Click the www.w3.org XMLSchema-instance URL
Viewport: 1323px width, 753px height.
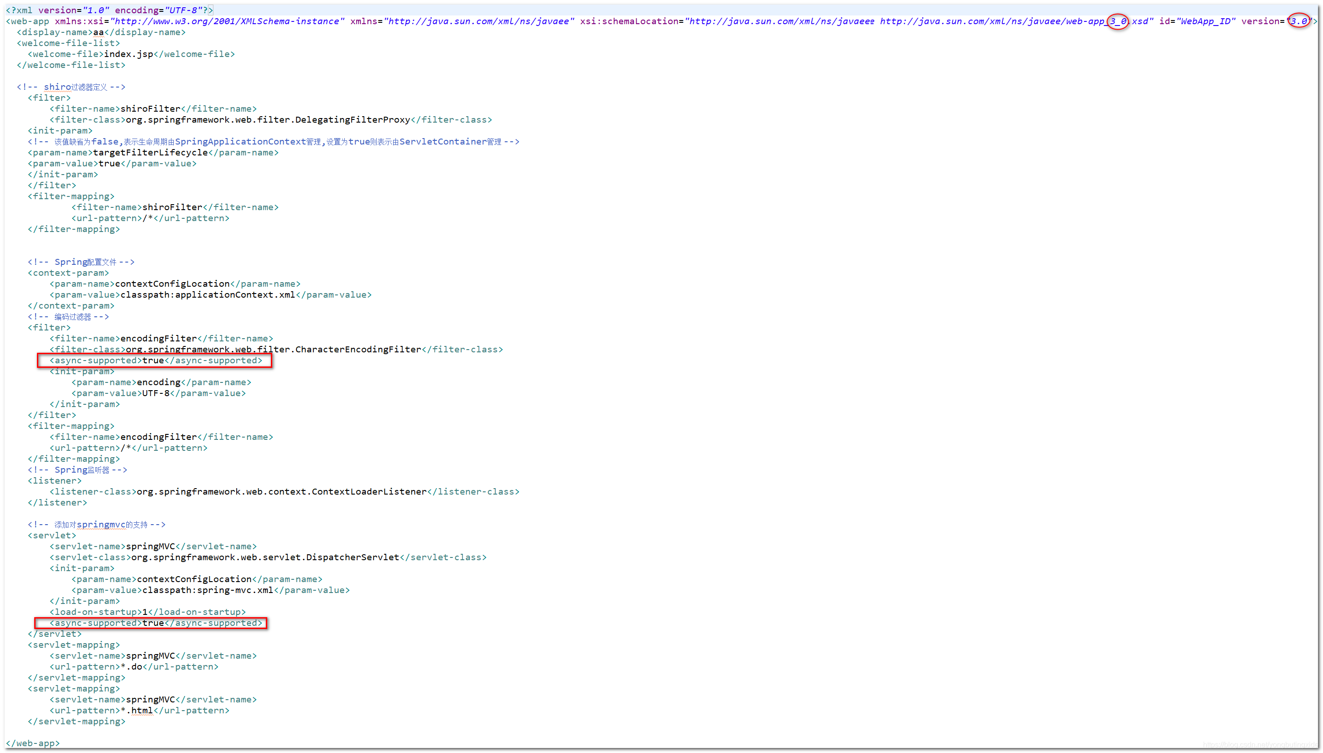pyautogui.click(x=228, y=21)
